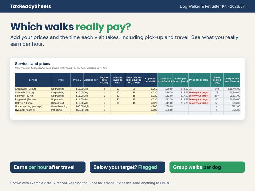Click the £17.07 earns per hour cell
This screenshot has height=191, width=255.
[x=180, y=96]
